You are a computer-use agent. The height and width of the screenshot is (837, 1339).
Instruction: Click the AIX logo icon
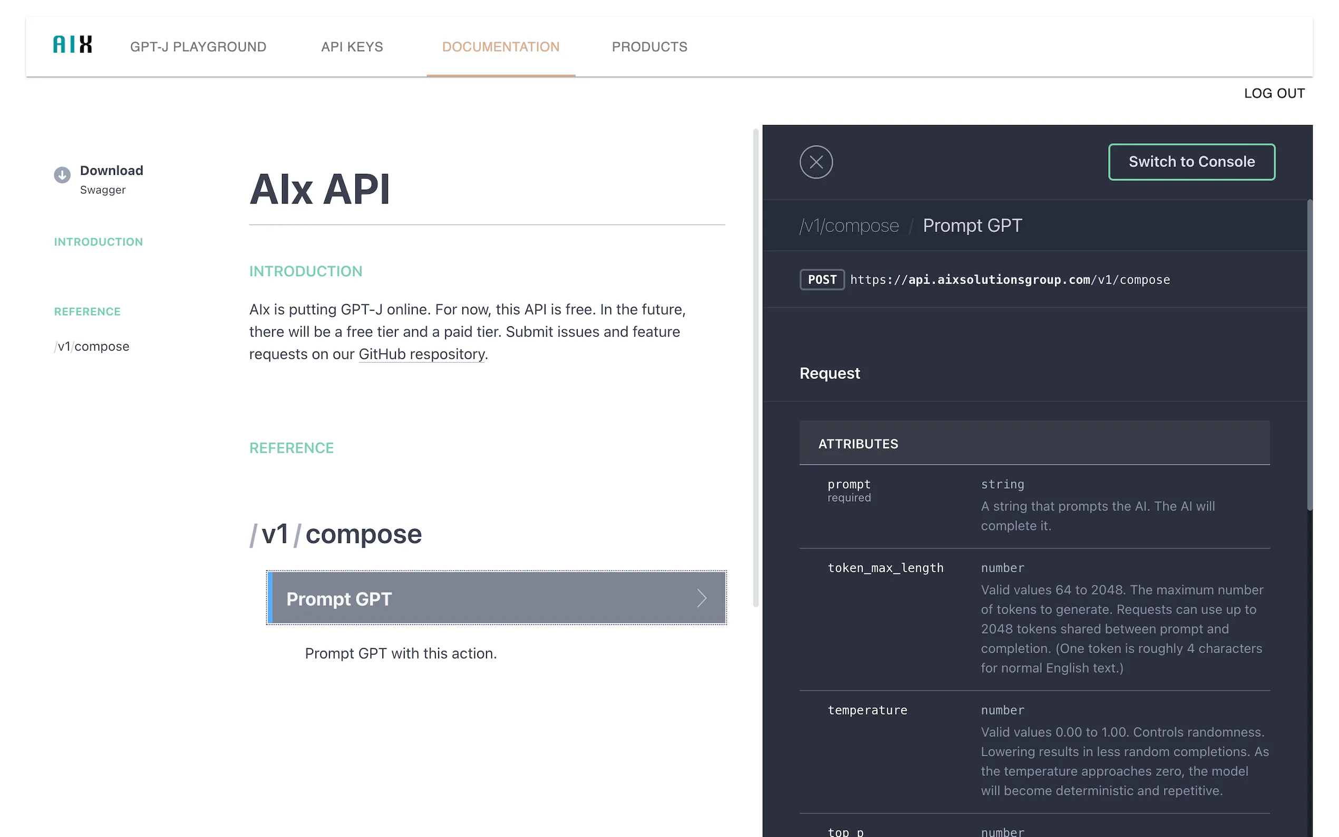[73, 45]
